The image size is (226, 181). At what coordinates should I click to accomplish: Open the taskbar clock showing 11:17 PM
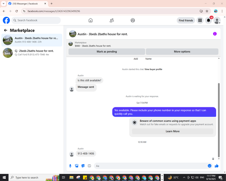point(211,177)
